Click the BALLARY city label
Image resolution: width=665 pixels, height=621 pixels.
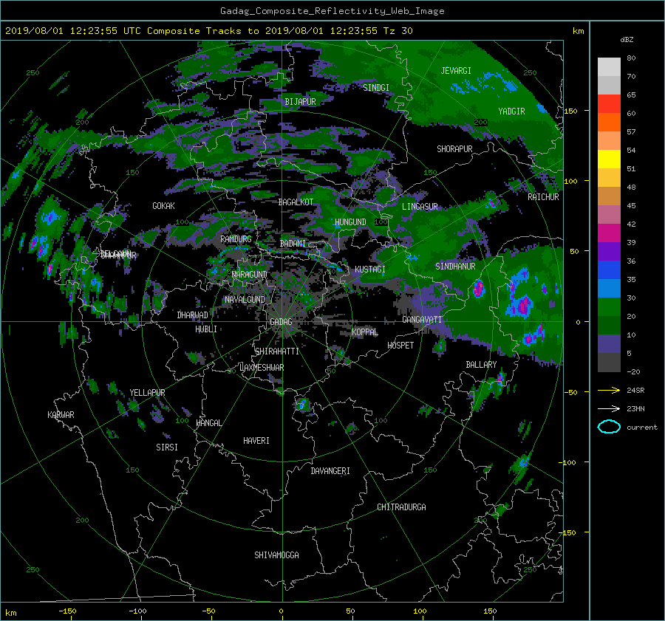(x=481, y=365)
